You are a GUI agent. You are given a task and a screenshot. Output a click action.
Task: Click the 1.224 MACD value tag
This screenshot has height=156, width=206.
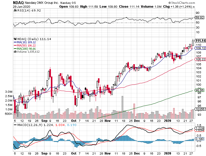tap(200, 128)
